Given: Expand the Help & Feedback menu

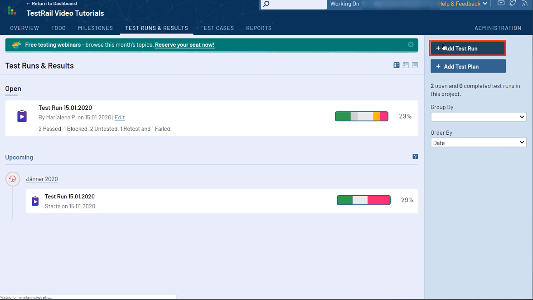Looking at the screenshot, I should pos(462,4).
